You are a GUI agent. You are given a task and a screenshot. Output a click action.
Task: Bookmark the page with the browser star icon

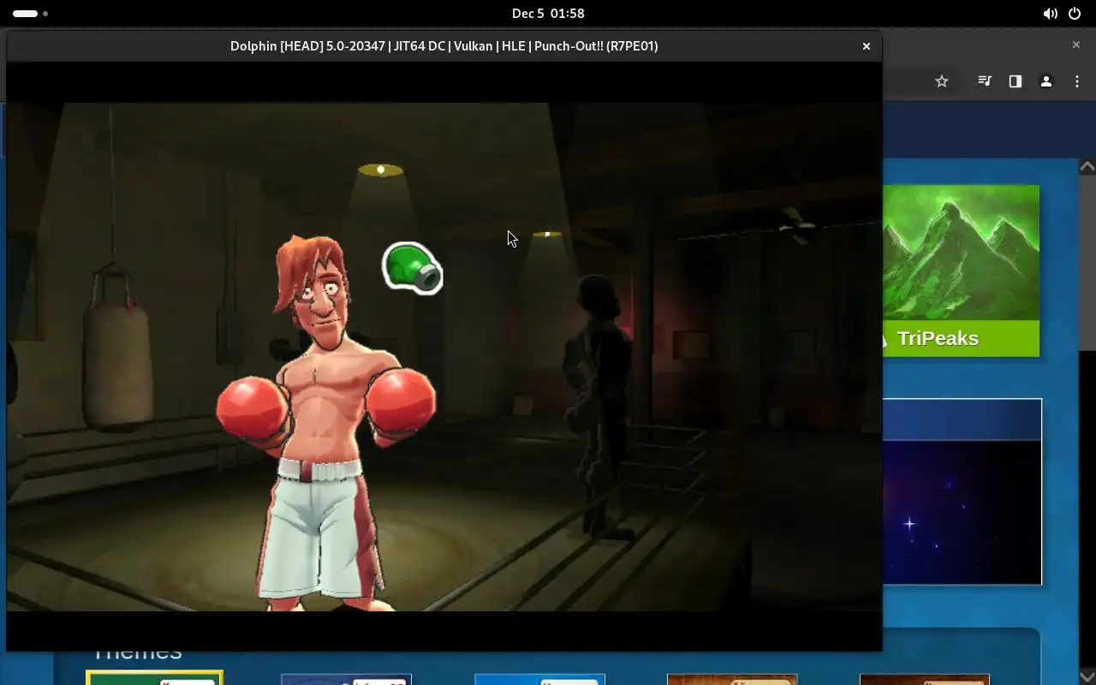(x=942, y=81)
